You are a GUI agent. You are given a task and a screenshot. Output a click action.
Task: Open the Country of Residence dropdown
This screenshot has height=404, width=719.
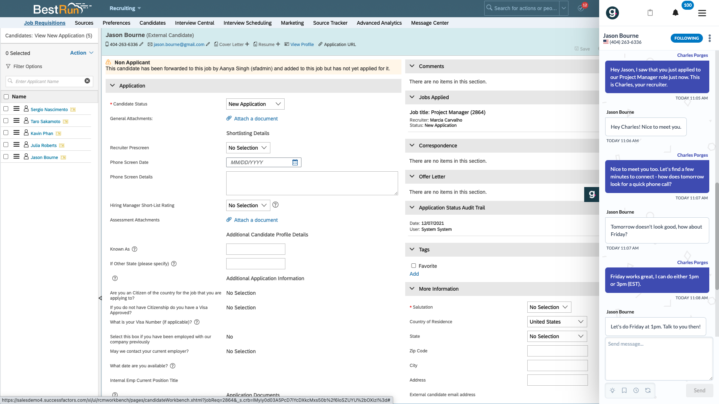pos(556,322)
